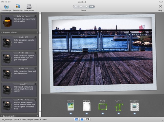Click the preset list scrollbar down arrow
The height and width of the screenshot is (122, 164).
pyautogui.click(x=40, y=115)
